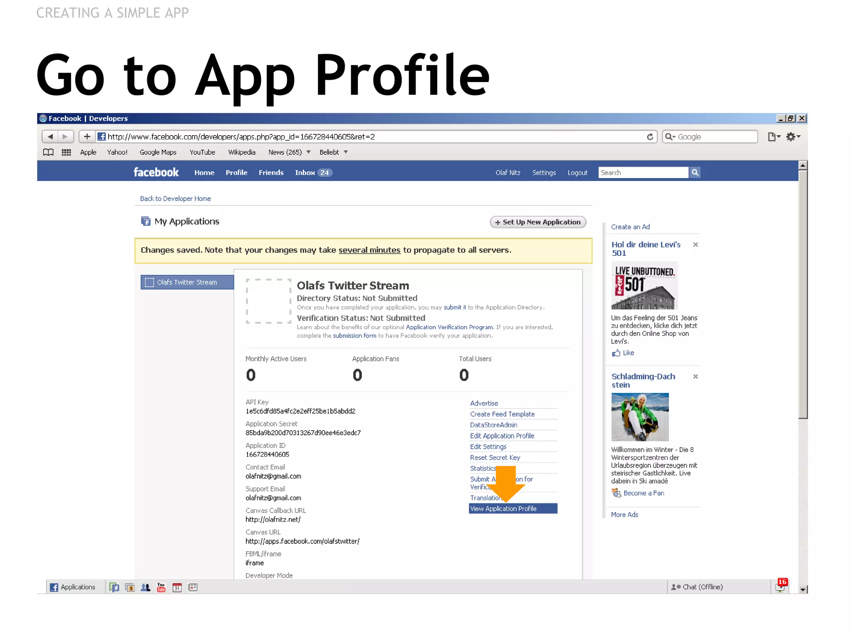
Task: Open Levi's 501 ad image
Action: click(644, 285)
